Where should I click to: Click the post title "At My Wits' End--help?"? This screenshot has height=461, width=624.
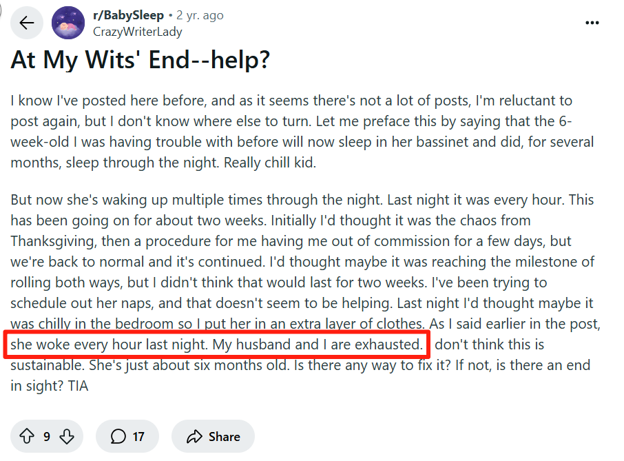point(140,61)
